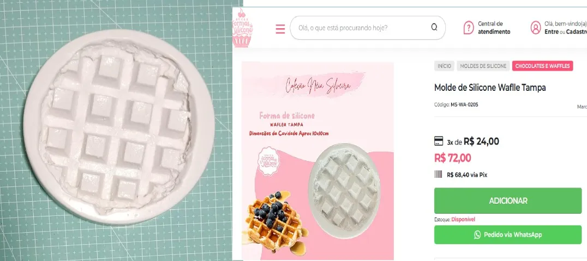Click the Entre login link
This screenshot has height=261, width=587.
pyautogui.click(x=552, y=32)
